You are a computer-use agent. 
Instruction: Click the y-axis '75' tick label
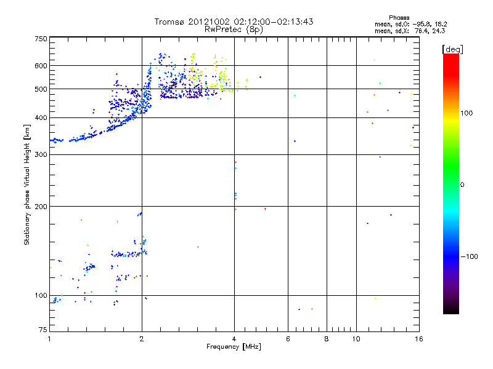click(x=43, y=330)
